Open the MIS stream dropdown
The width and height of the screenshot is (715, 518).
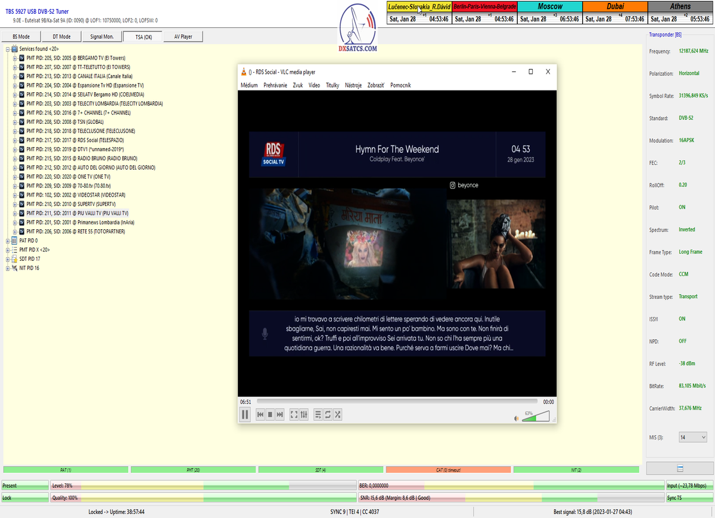(x=693, y=437)
